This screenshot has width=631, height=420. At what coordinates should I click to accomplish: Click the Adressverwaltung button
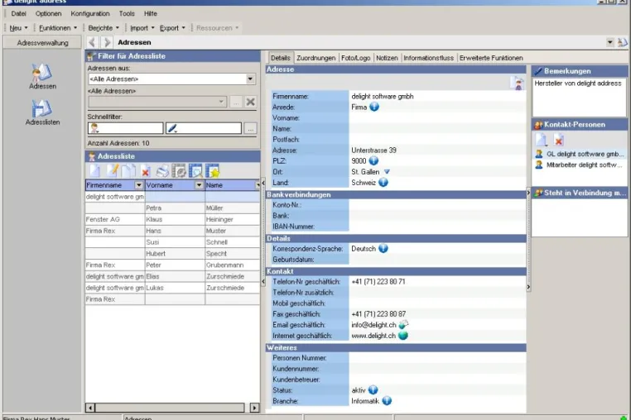point(42,43)
